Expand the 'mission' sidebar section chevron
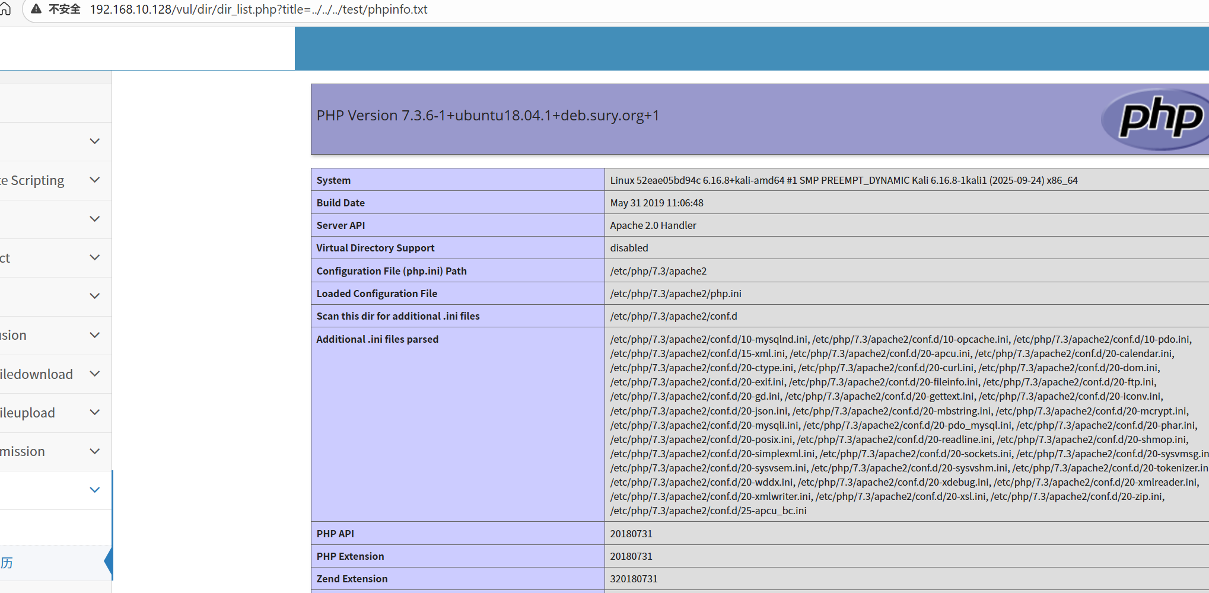The image size is (1209, 593). 94,451
